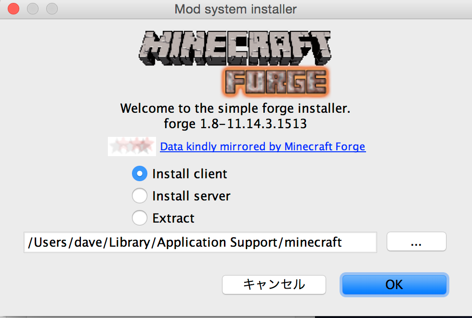Choose the Extract option
This screenshot has width=472, height=318.
139,218
